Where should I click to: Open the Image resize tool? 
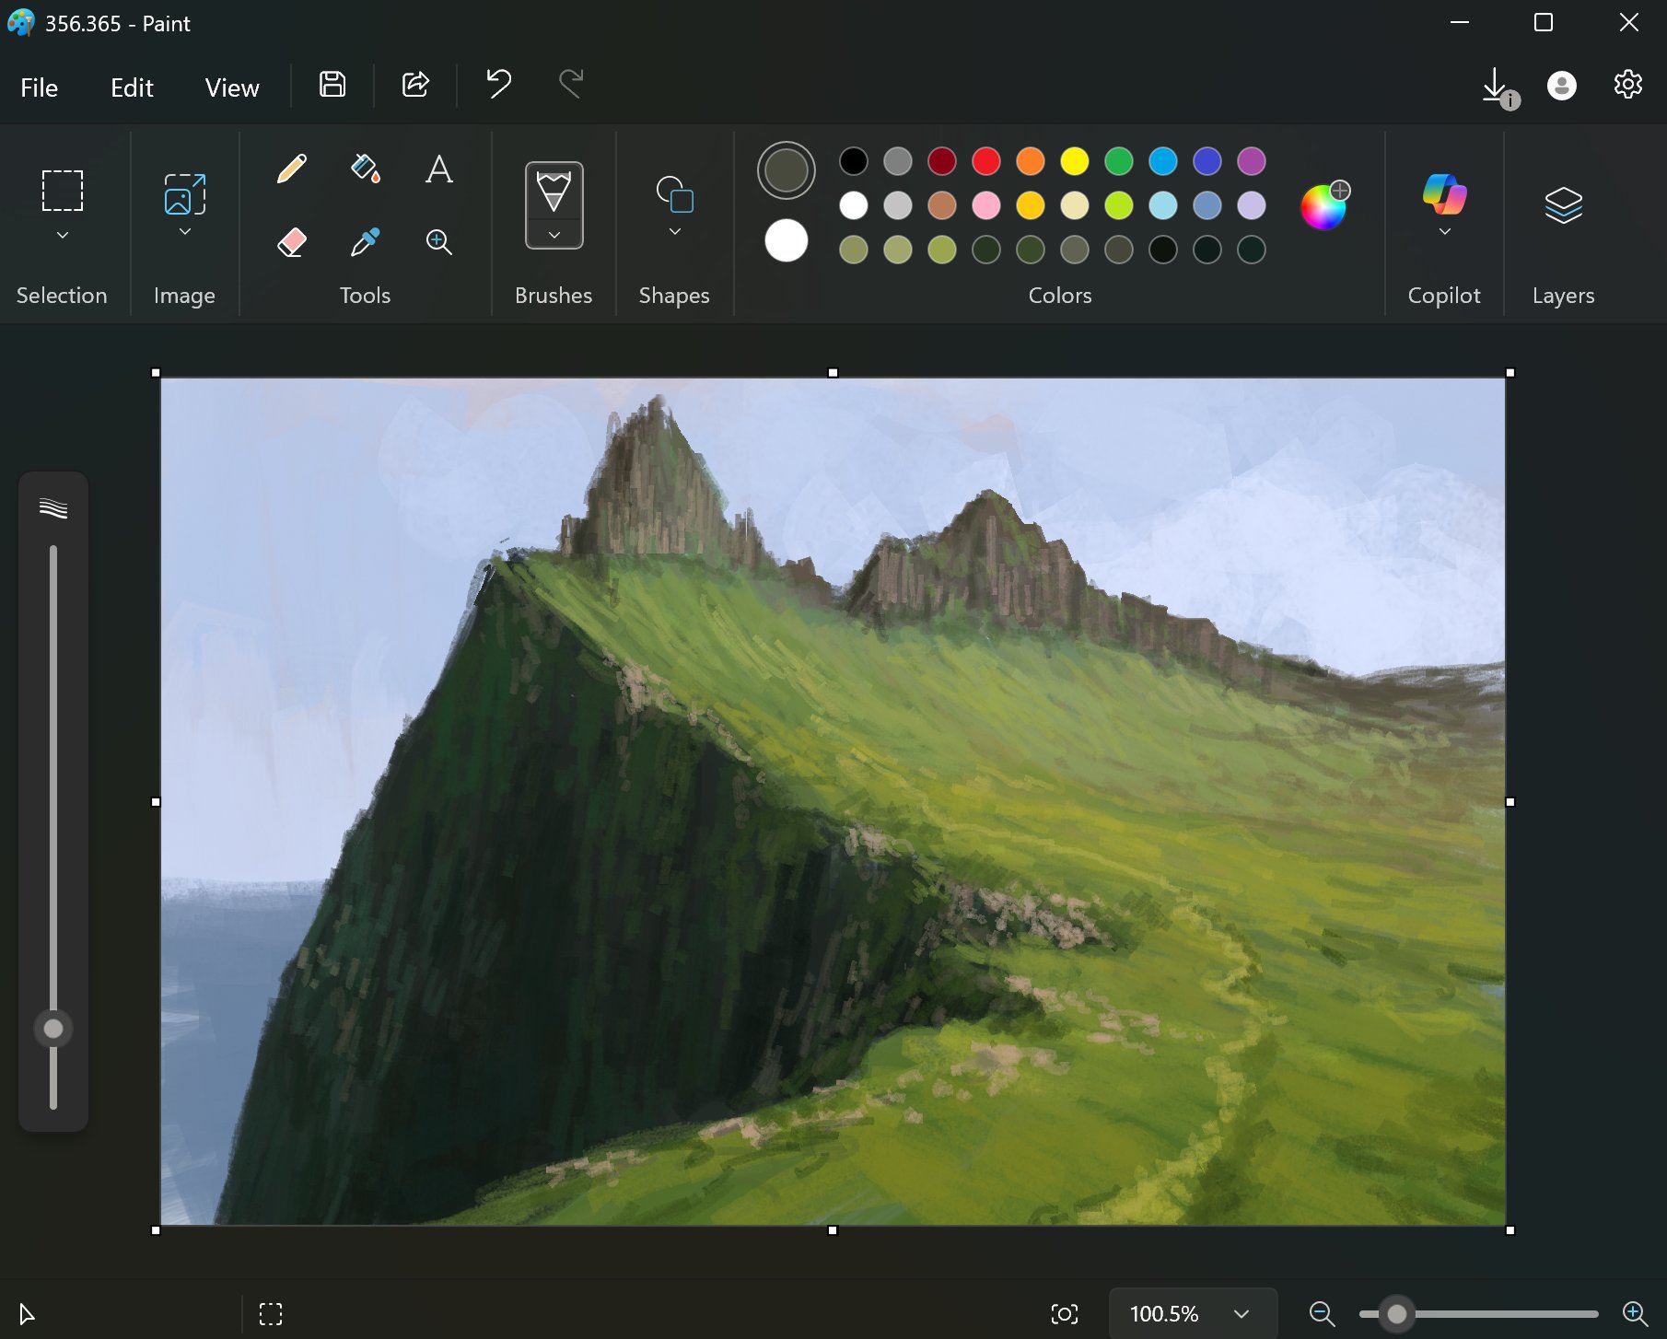(185, 193)
